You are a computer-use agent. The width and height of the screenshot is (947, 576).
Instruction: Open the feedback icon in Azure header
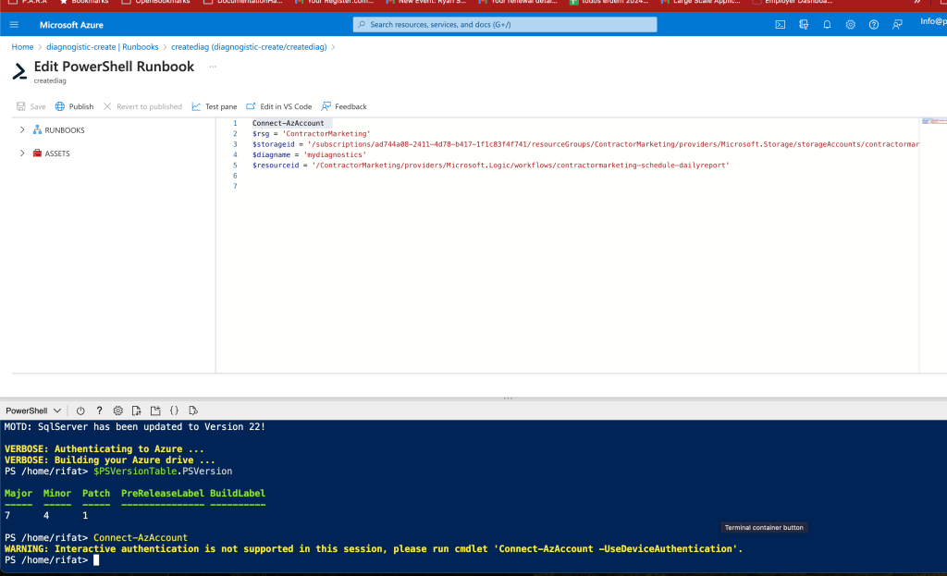click(897, 25)
